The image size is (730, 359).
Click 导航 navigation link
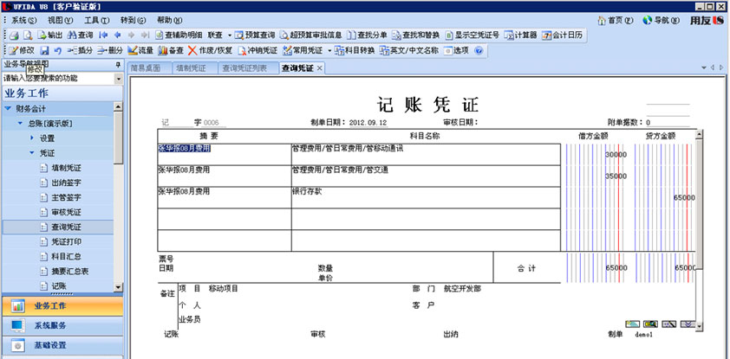click(x=661, y=21)
